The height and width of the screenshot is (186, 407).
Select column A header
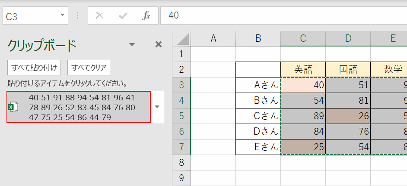pos(213,39)
